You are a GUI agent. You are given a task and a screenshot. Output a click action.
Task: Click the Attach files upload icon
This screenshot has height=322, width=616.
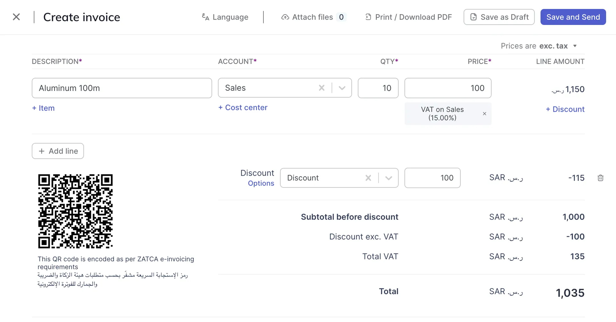coord(285,17)
